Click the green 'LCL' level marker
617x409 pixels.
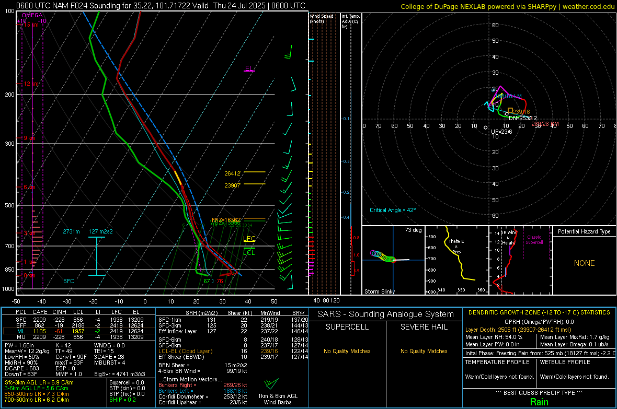249,252
